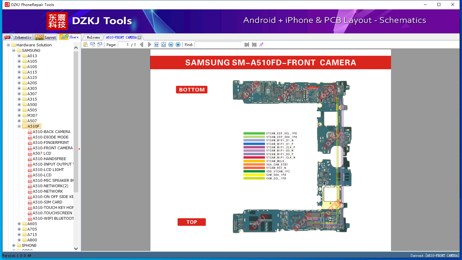Open A510-HANDSFREE document
The image size is (462, 260).
pos(49,159)
